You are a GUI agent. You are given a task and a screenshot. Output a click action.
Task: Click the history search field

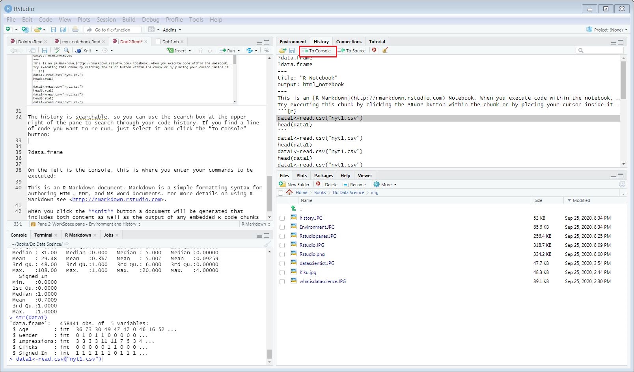tap(602, 50)
